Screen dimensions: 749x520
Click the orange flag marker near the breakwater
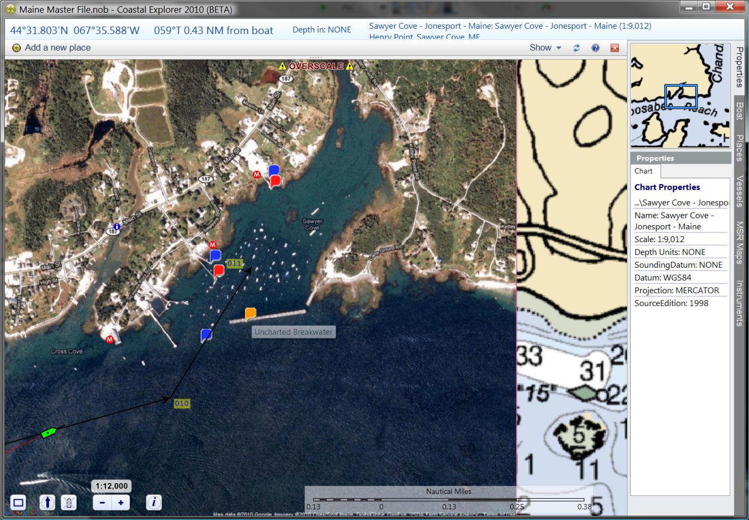[250, 314]
